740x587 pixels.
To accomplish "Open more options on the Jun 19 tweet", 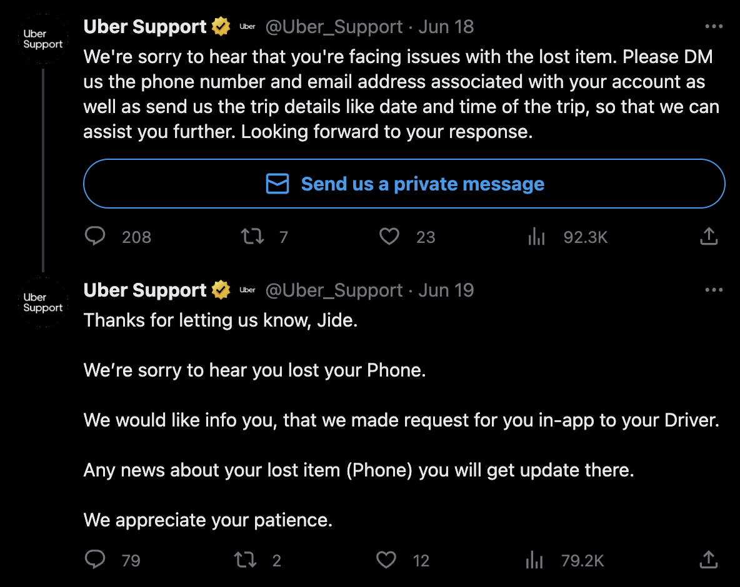I will [714, 290].
